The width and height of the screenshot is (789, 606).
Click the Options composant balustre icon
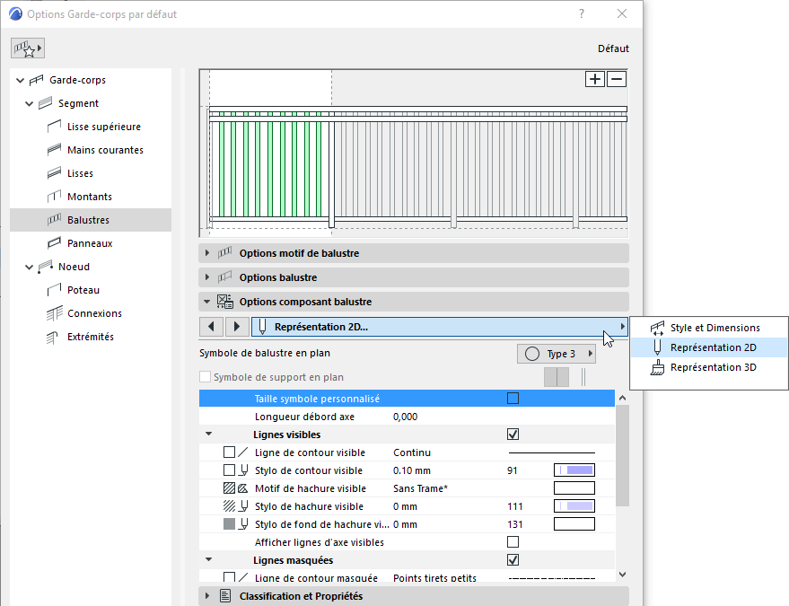(x=225, y=302)
